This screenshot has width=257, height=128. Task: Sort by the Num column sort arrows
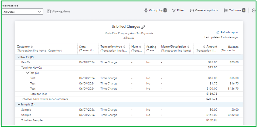click(x=140, y=47)
